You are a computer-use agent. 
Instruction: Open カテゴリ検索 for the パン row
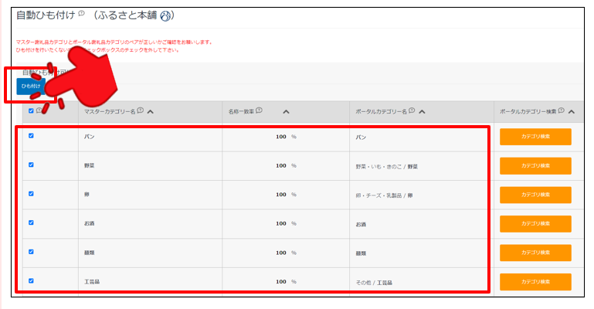pos(535,137)
